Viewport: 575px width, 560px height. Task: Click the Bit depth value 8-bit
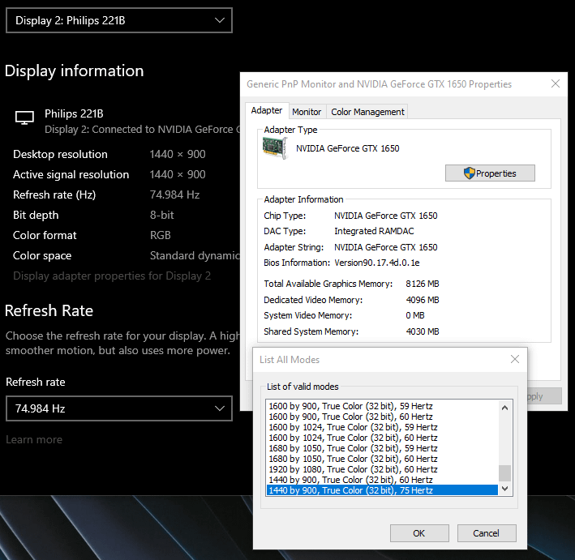point(161,215)
